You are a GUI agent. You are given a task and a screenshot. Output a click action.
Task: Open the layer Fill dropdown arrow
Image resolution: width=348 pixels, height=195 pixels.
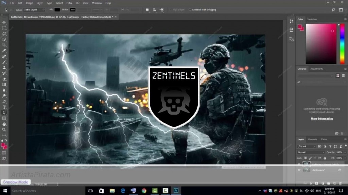point(345,158)
